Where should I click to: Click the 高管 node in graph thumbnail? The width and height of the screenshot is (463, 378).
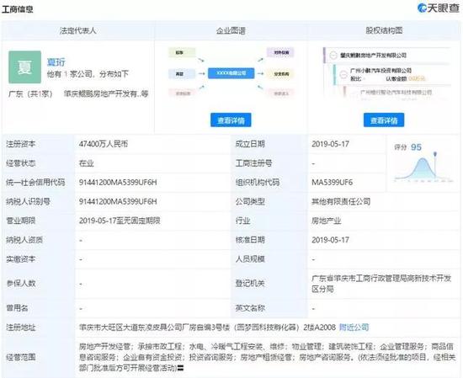(182, 74)
